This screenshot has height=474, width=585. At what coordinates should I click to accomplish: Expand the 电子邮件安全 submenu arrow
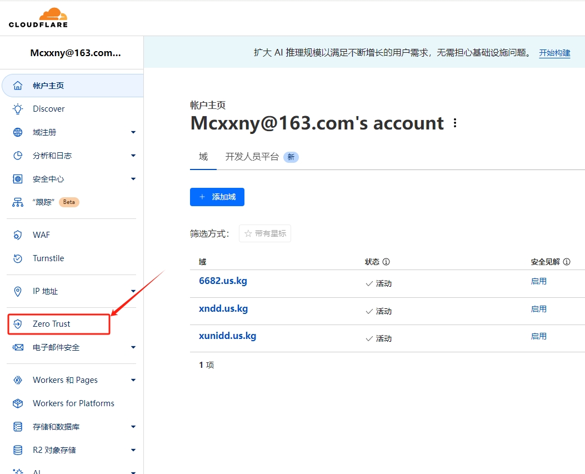pyautogui.click(x=133, y=347)
